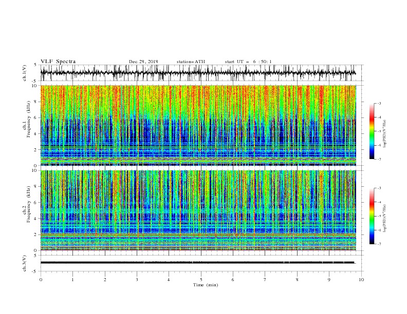Click the ch.1 spectrogram color scale bar
This screenshot has height=314, width=407.
coord(372,131)
